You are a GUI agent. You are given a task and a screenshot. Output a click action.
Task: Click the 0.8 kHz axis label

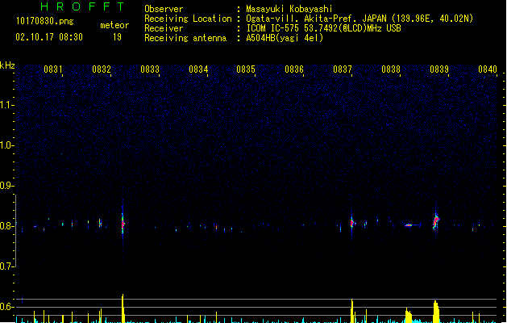tap(6, 226)
